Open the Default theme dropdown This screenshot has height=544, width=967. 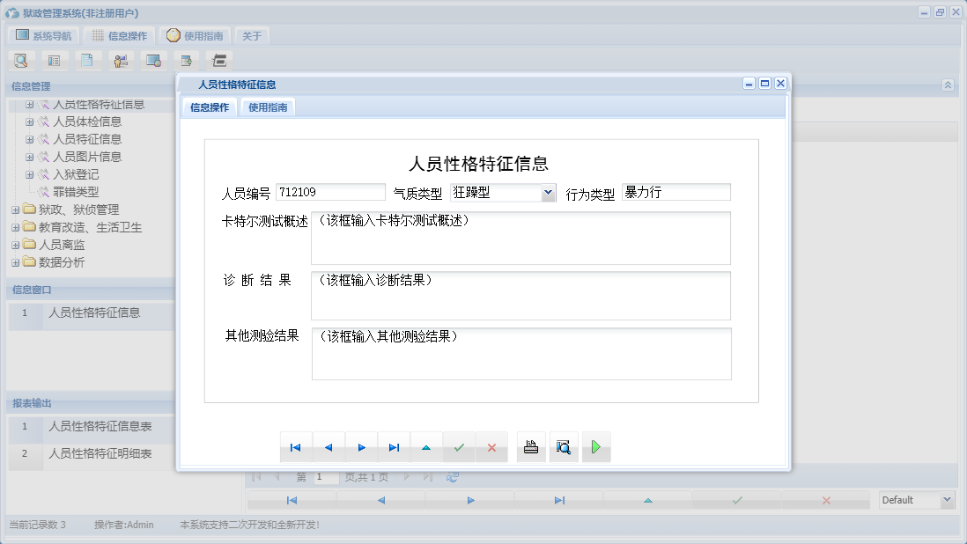pos(948,499)
